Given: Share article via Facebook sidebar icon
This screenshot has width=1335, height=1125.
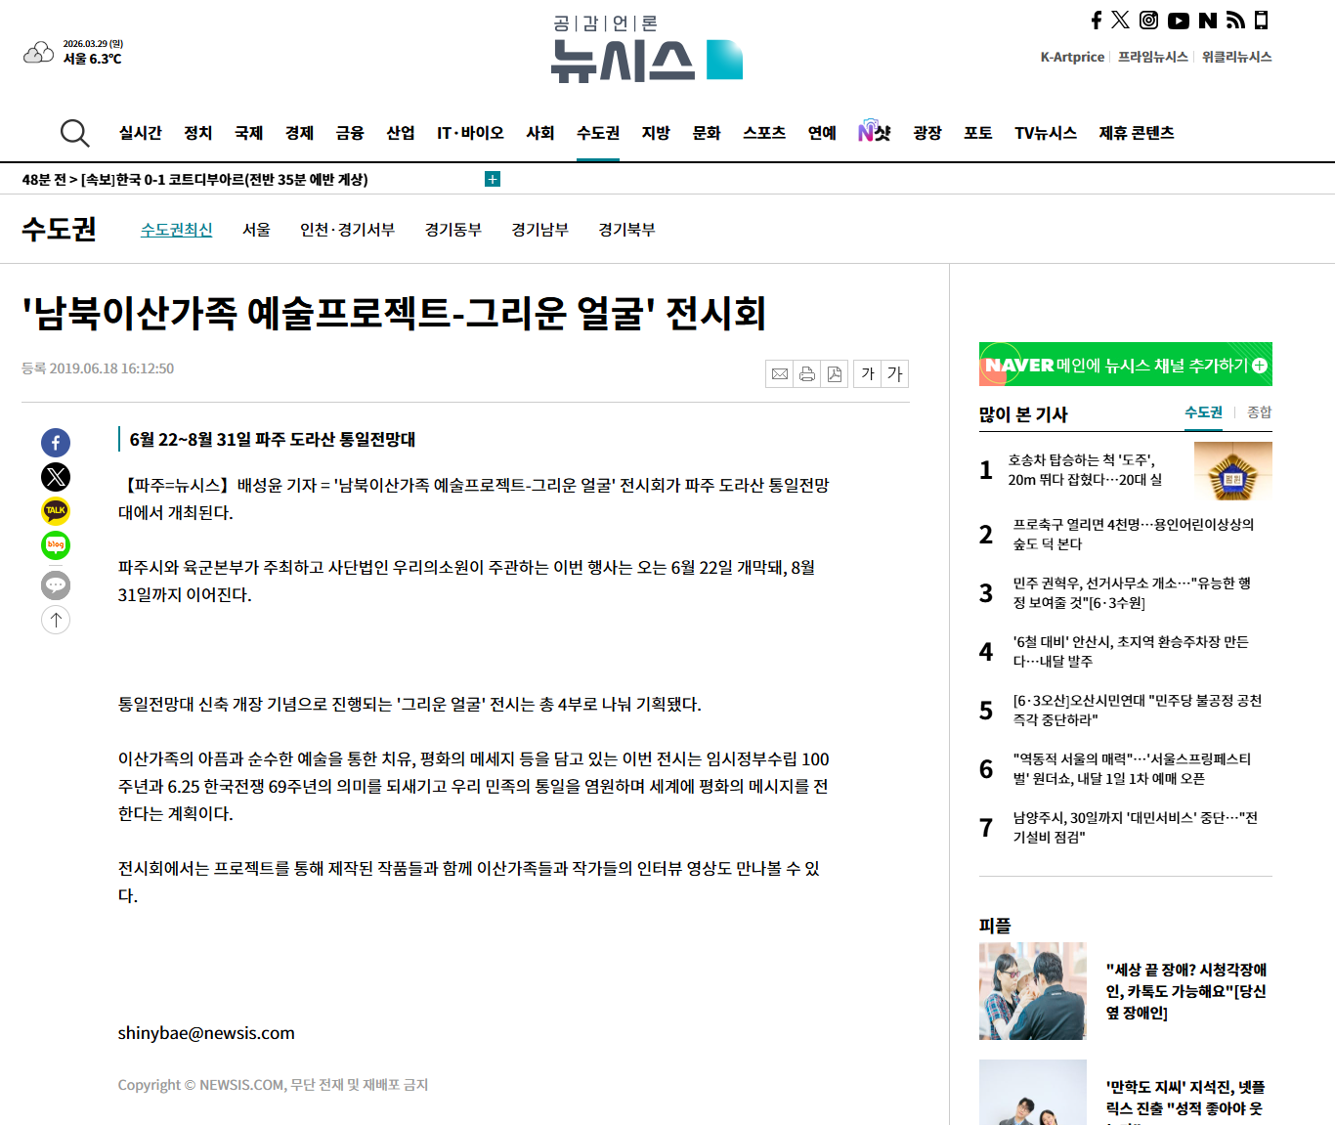Looking at the screenshot, I should (x=56, y=443).
